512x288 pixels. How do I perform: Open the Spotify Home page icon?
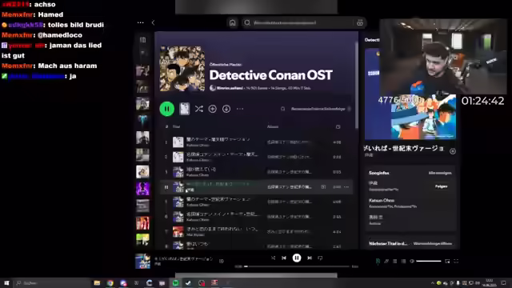tap(232, 22)
